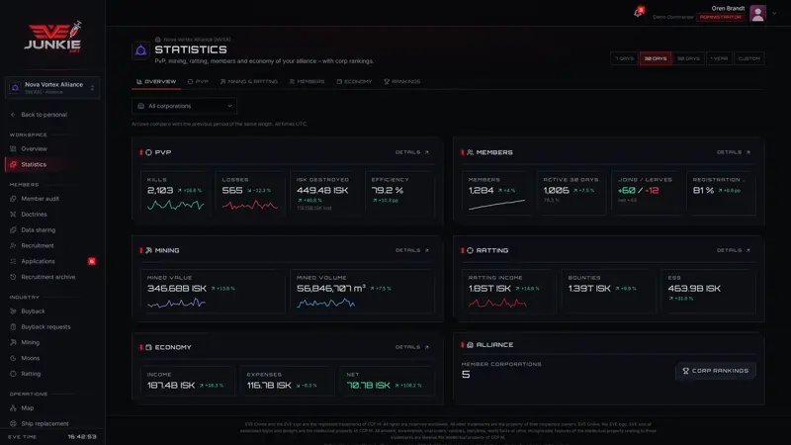Screen dimensions: 791x445
Task: Click the Applications red badge
Action: [92, 261]
